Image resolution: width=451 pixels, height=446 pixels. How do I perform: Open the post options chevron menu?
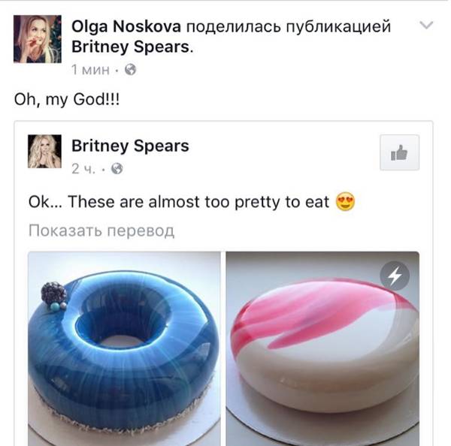pyautogui.click(x=426, y=26)
